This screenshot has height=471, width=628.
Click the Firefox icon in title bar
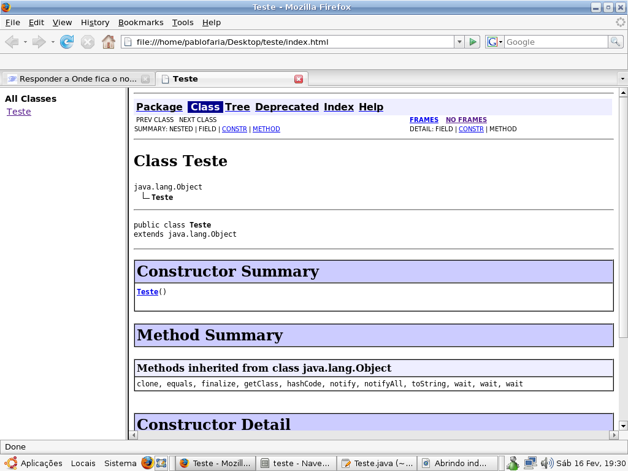6,7
